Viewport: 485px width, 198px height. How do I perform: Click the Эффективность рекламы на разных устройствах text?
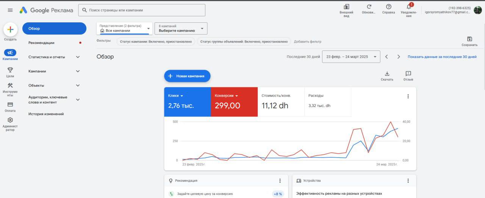tap(339, 193)
